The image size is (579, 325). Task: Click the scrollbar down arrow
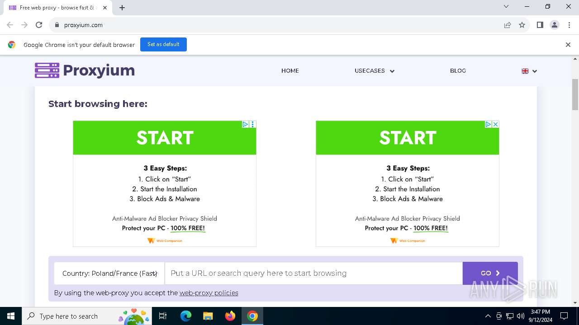(x=575, y=303)
